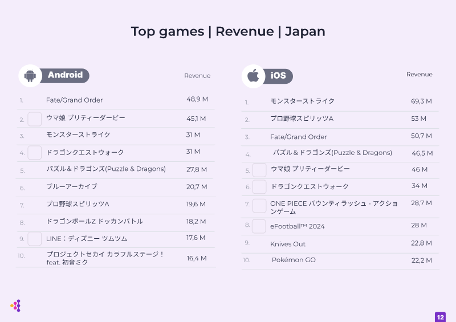Image resolution: width=456 pixels, height=322 pixels.
Task: Click the icon box beside LINE Disney Tsum Tsum
Action: coord(35,239)
